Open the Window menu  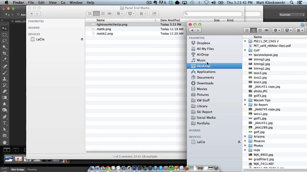(x=76, y=3)
